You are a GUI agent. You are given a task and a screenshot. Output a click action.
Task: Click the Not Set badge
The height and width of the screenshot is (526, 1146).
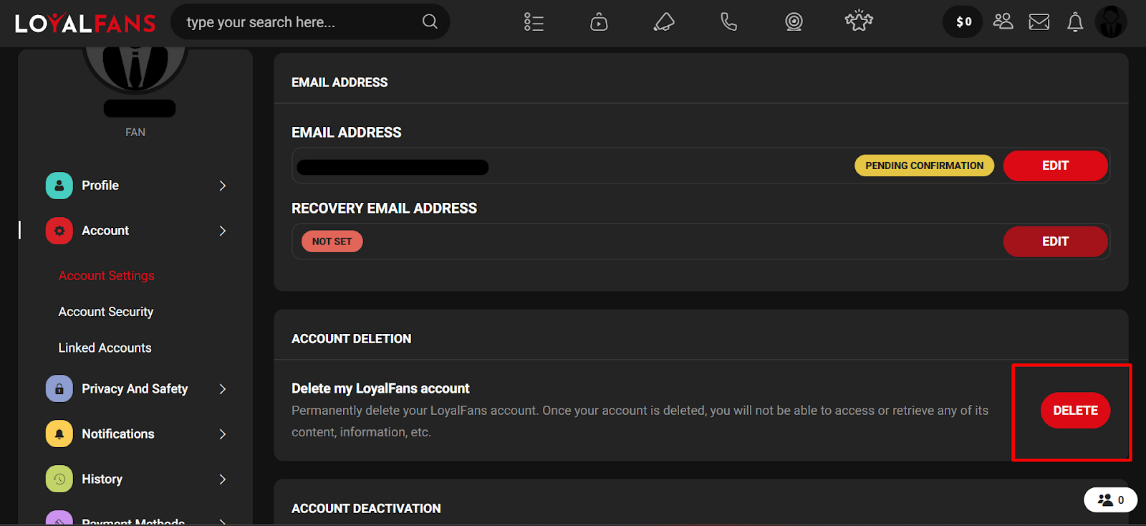[332, 242]
